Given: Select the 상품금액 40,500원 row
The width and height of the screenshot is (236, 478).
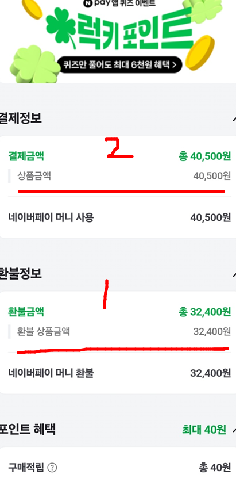Looking at the screenshot, I should [x=119, y=176].
